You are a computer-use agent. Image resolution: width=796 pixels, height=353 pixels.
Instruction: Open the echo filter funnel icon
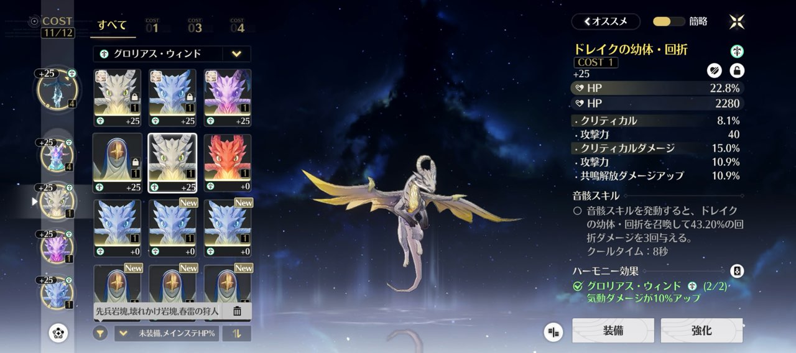tap(100, 333)
